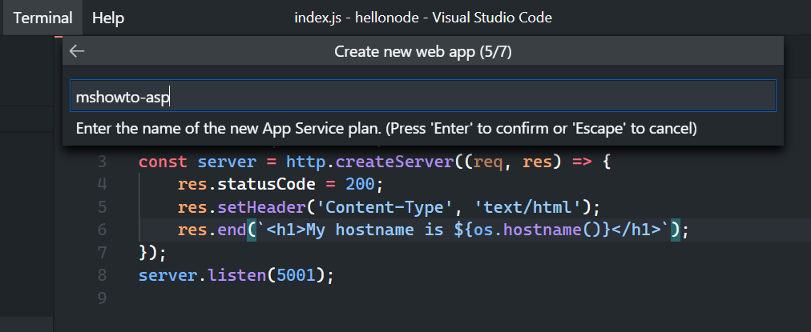The image size is (811, 332).
Task: Click line number 4 in the gutter
Action: 101,184
